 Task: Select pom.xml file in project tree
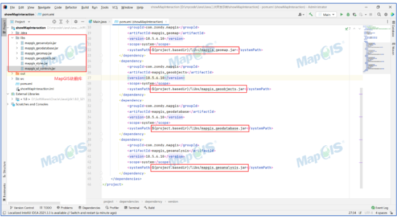tap(26, 84)
